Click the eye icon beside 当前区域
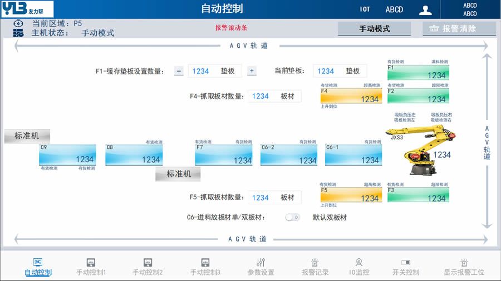The width and height of the screenshot is (501, 281). (18, 23)
